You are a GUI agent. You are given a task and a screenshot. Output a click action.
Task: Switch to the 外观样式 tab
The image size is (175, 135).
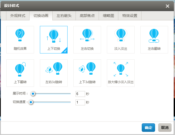[x=18, y=16]
